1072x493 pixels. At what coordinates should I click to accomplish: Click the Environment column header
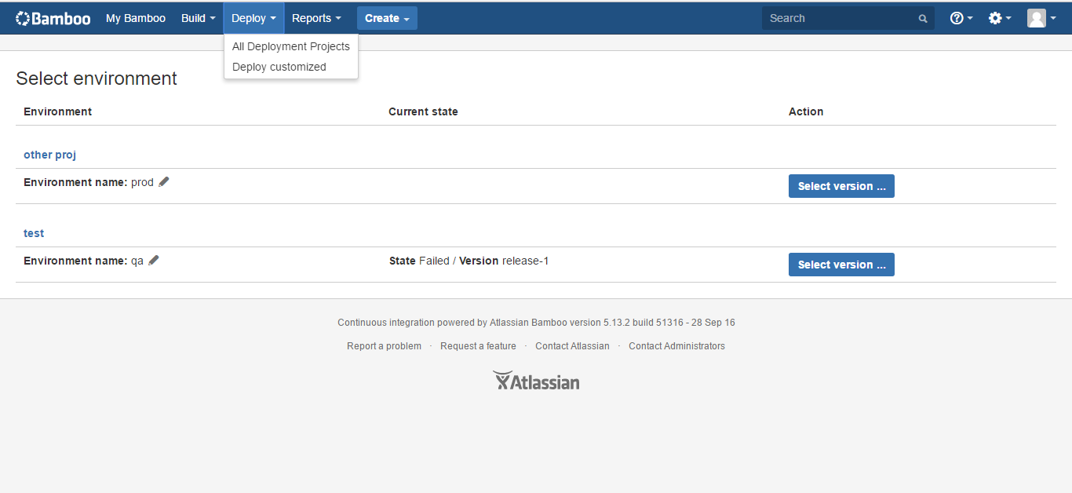coord(57,111)
